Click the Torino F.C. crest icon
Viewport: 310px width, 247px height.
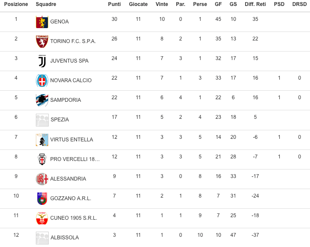42,41
